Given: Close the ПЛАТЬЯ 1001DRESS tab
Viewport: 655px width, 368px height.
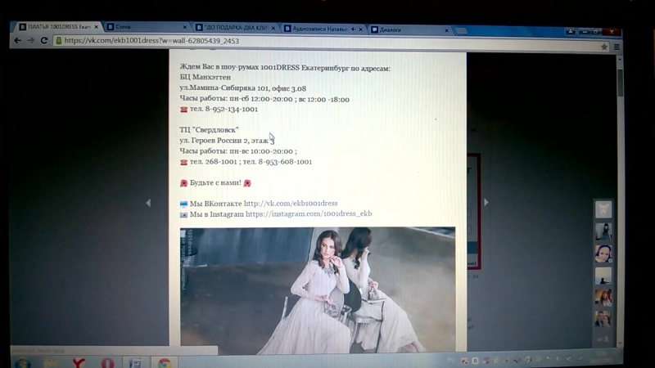Looking at the screenshot, I should click(x=96, y=27).
